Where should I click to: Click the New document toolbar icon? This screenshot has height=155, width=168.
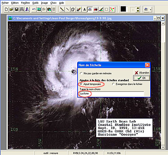click(x=6, y=9)
